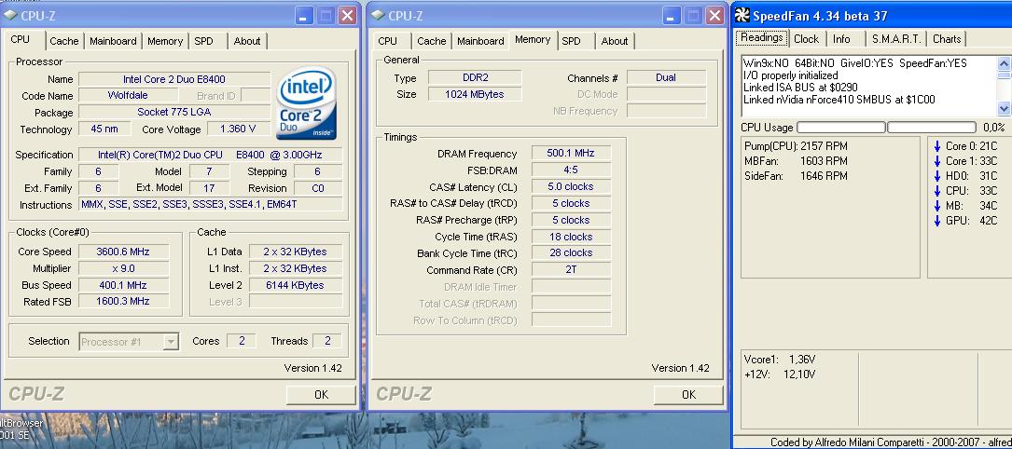1012x449 pixels.
Task: Open Cache tab in Memory CPU-Z window
Action: (431, 41)
